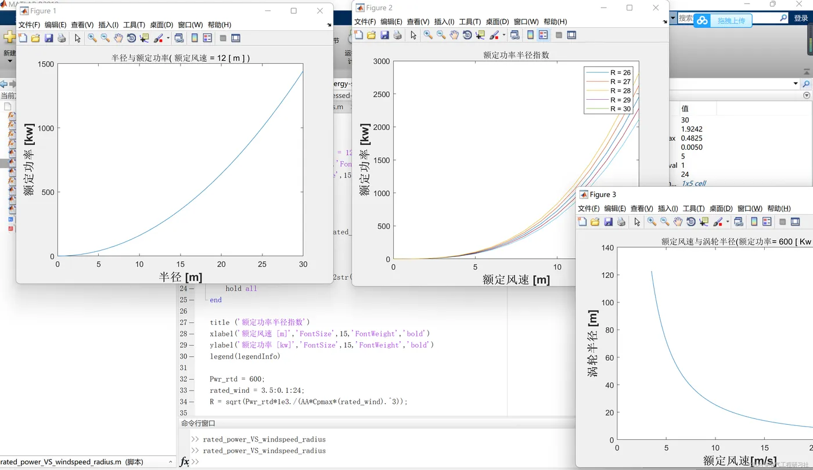Toggle Insert Colorbar in Figure 1

[195, 38]
